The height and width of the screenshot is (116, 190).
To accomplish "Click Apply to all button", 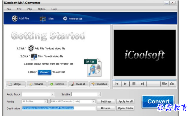I will (x=125, y=101).
